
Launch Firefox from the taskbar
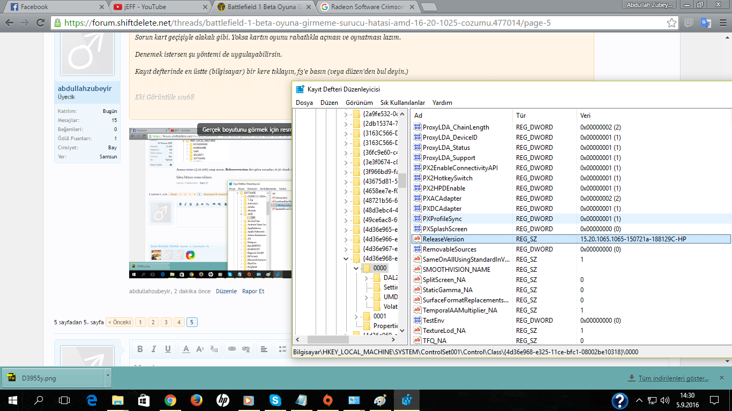tap(196, 400)
